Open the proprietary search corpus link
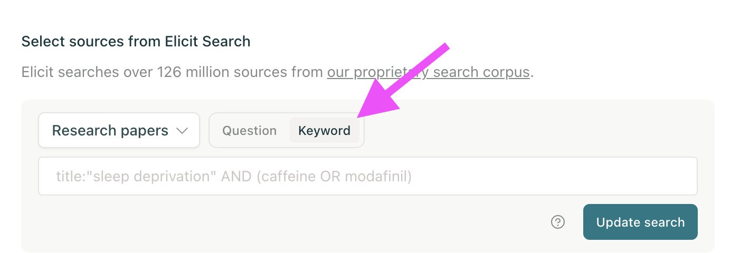 tap(428, 72)
